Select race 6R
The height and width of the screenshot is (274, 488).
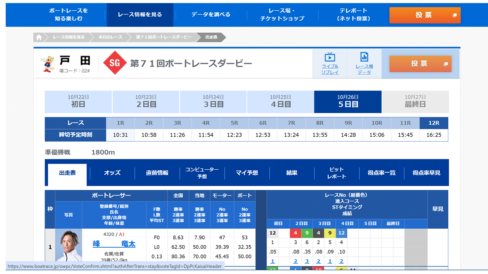pos(263,123)
